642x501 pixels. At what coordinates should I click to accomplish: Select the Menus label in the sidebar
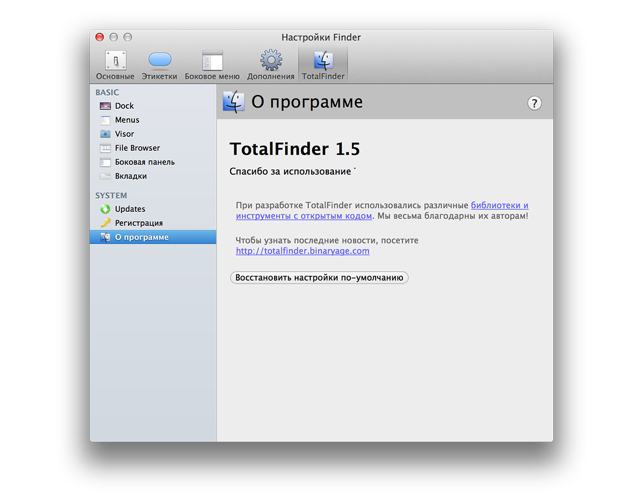[x=127, y=120]
